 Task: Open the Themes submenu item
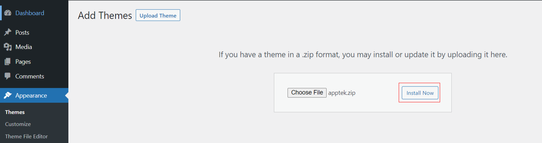(x=15, y=112)
